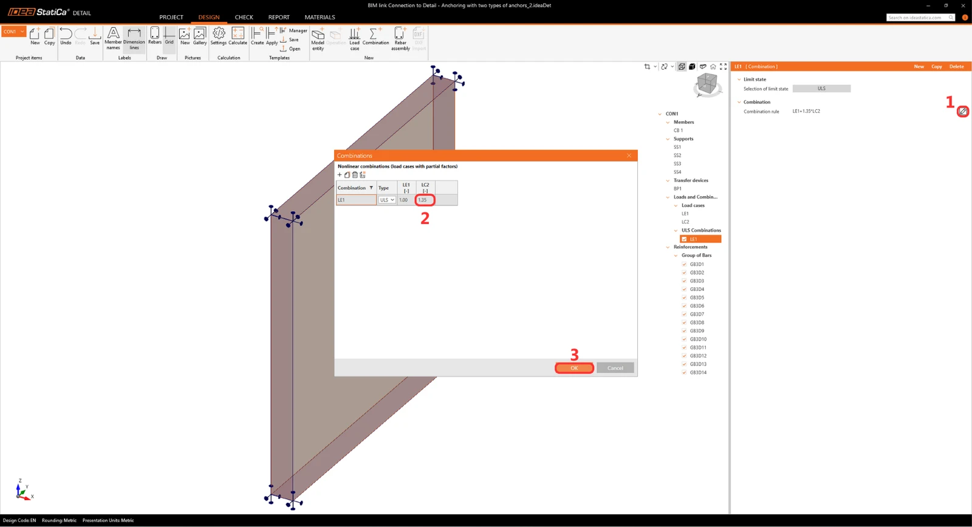Edit combination rule pencil icon
972x527 pixels.
pos(963,111)
